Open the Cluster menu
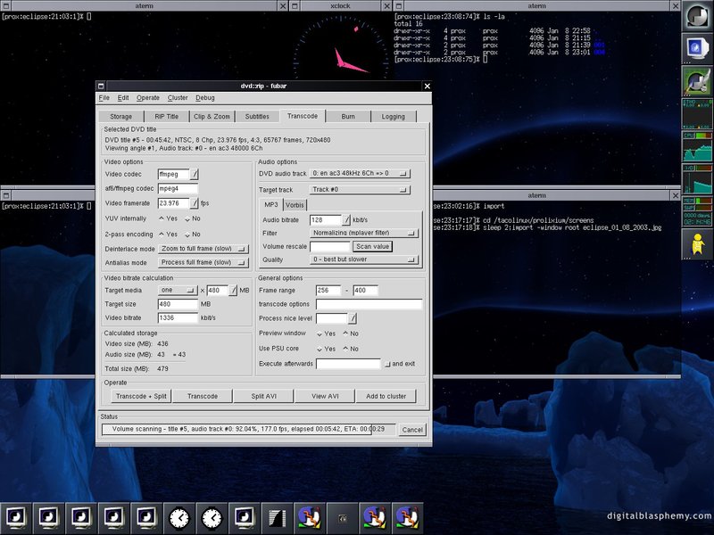Viewport: 714px width, 535px height. (x=178, y=97)
